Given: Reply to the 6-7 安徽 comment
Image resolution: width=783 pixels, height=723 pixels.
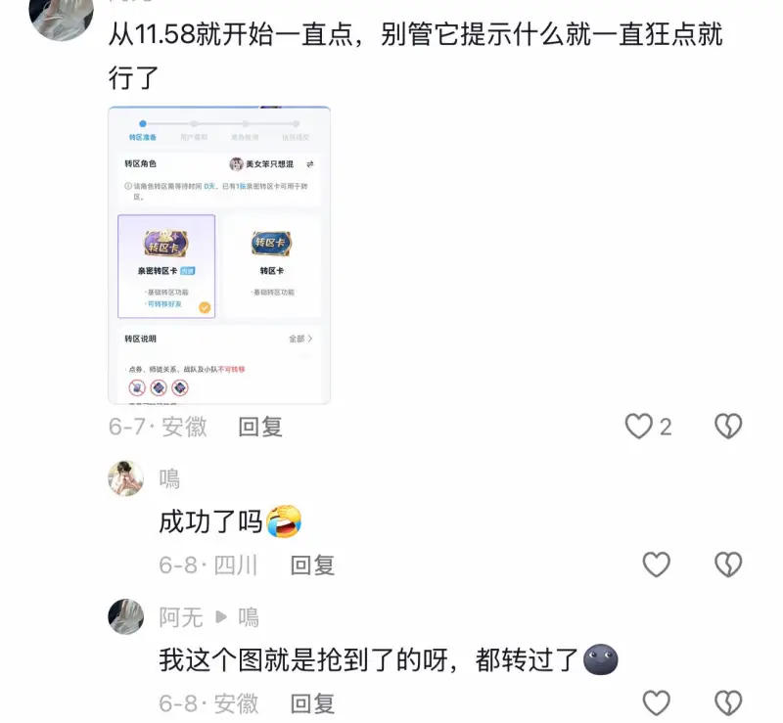Looking at the screenshot, I should [x=260, y=427].
